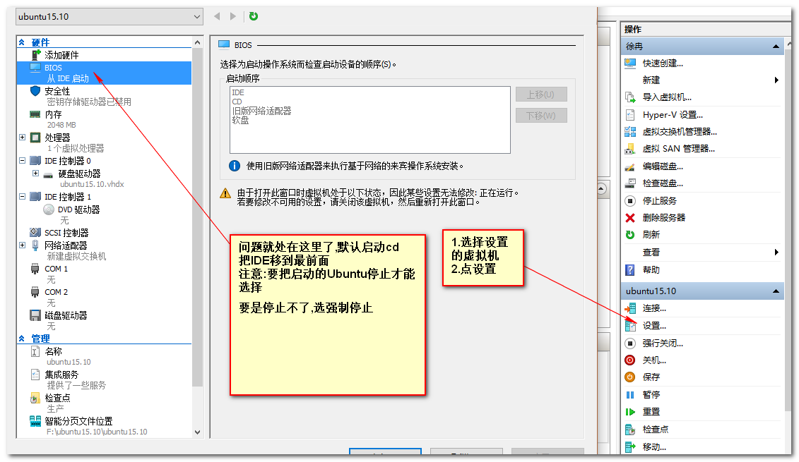Click the 强行关闭 icon
Screen dimensions: 799x462
tap(630, 344)
